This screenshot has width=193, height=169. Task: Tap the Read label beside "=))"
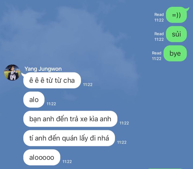click(x=159, y=14)
